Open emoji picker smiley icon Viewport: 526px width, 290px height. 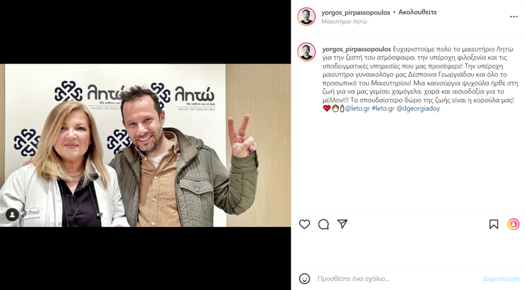[304, 279]
